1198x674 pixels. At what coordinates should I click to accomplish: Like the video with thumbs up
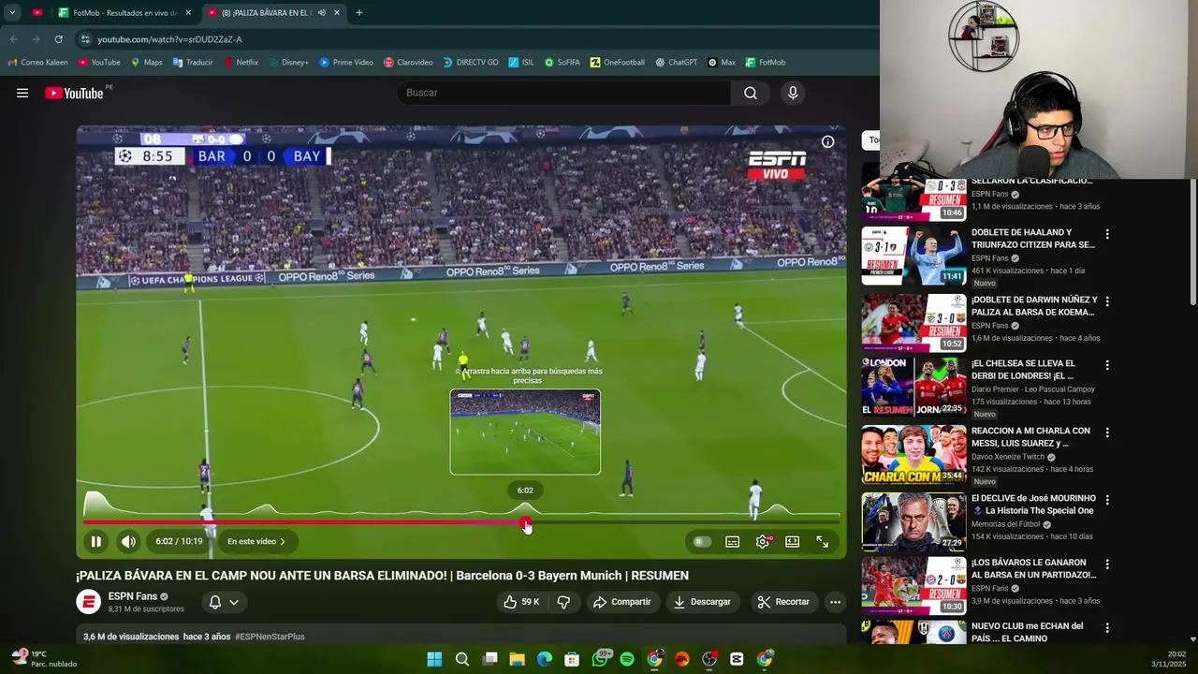pyautogui.click(x=521, y=602)
